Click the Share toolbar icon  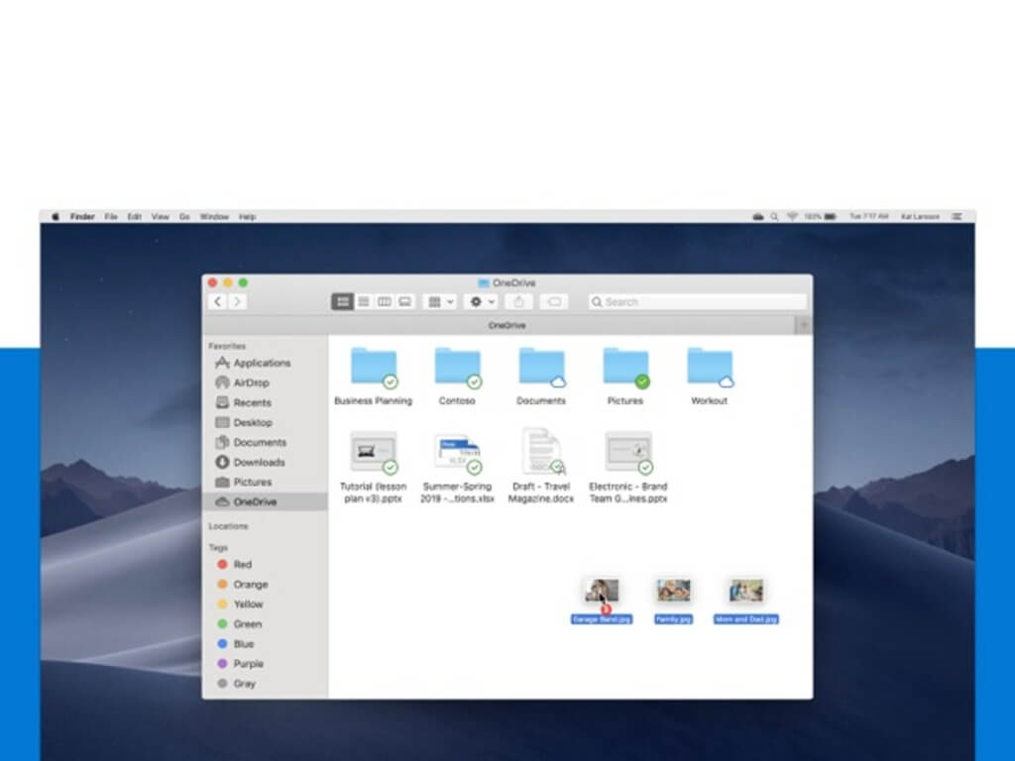pos(518,301)
